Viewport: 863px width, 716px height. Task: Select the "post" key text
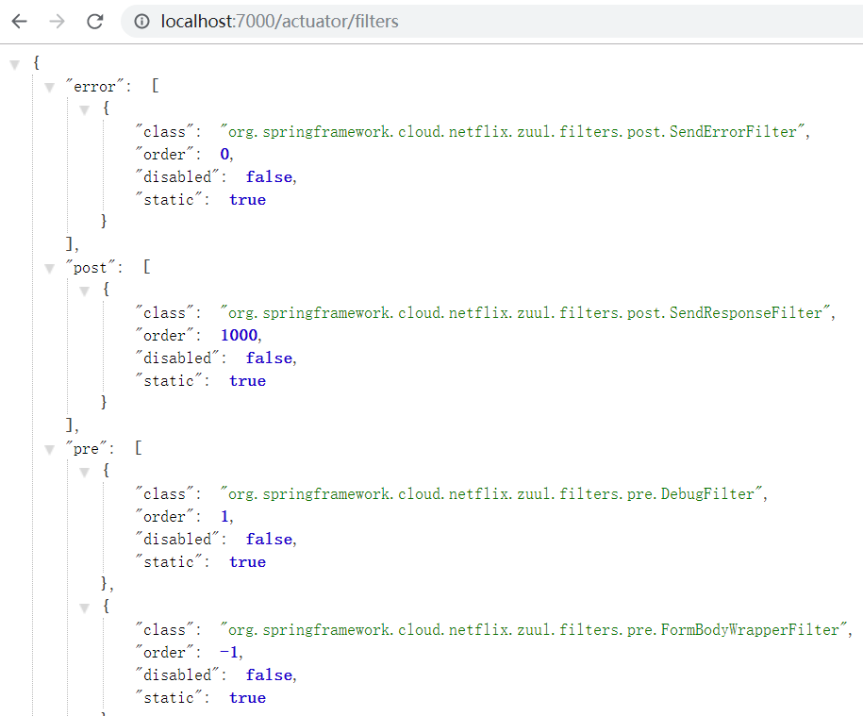[91, 268]
